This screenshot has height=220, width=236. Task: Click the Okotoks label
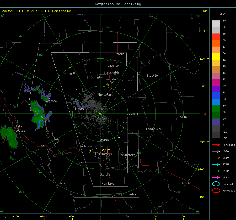pos(105,174)
